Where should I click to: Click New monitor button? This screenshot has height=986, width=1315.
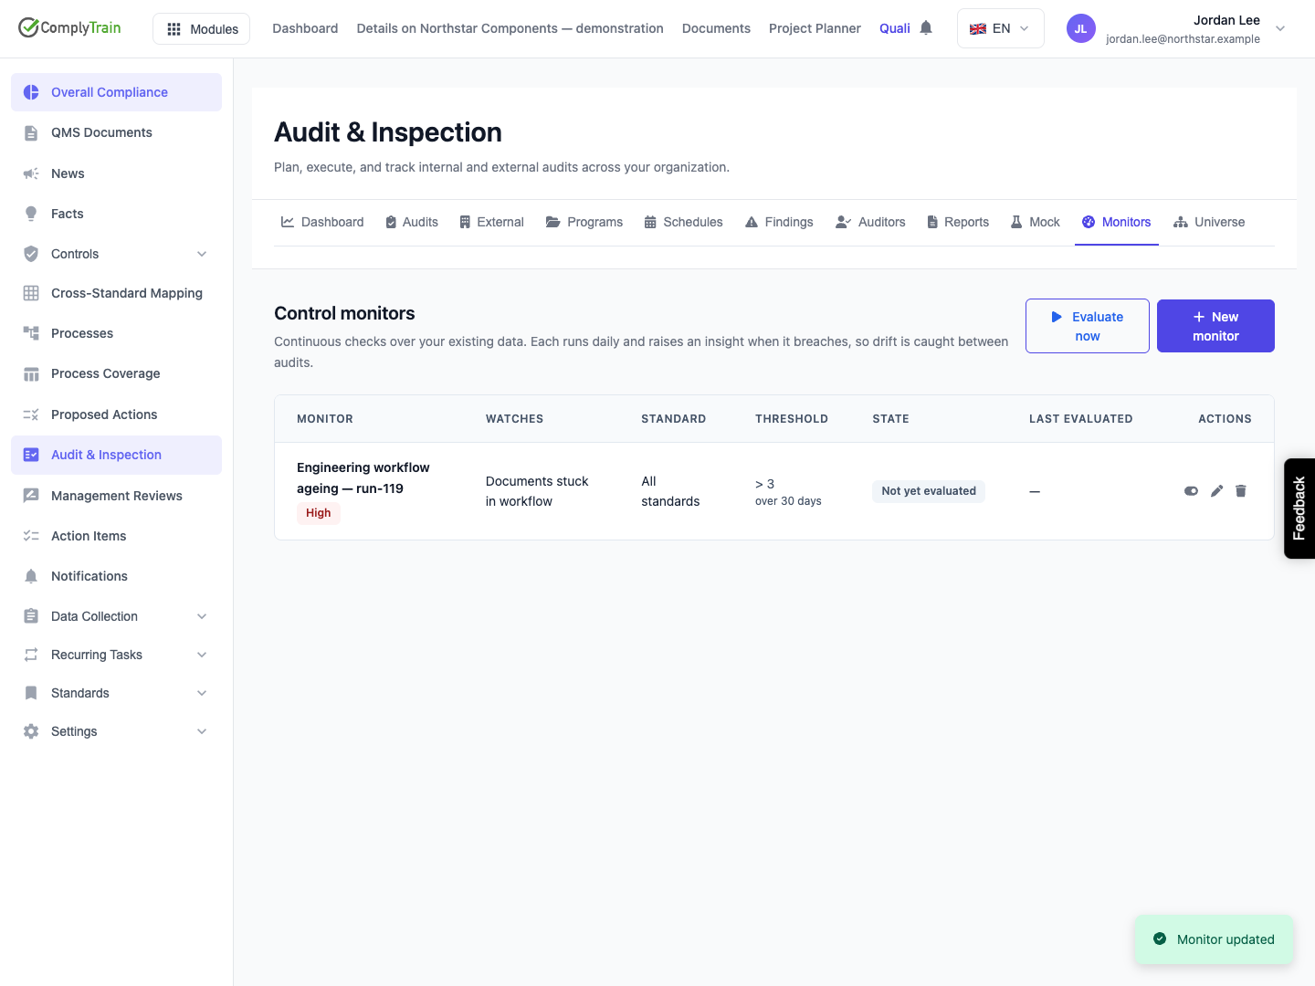pyautogui.click(x=1215, y=326)
